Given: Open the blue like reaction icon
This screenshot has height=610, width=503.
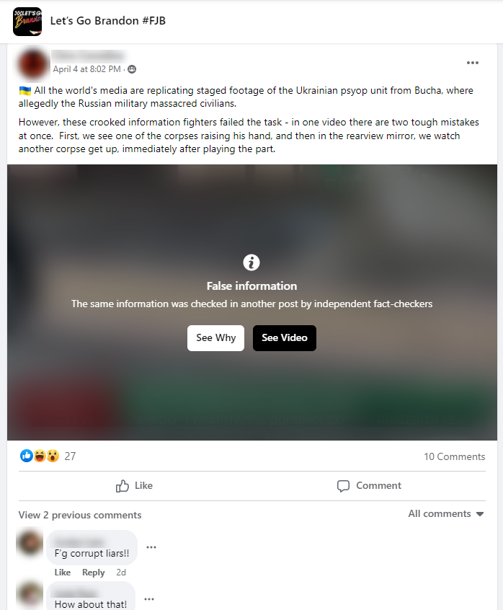Looking at the screenshot, I should (x=27, y=456).
